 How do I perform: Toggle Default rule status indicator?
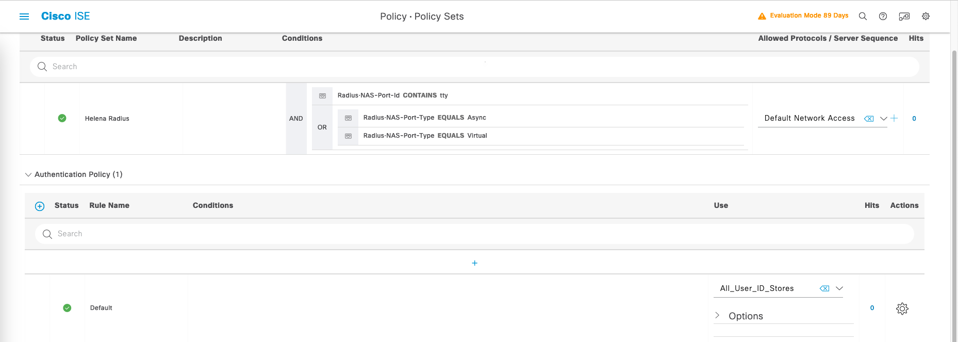pyautogui.click(x=67, y=308)
